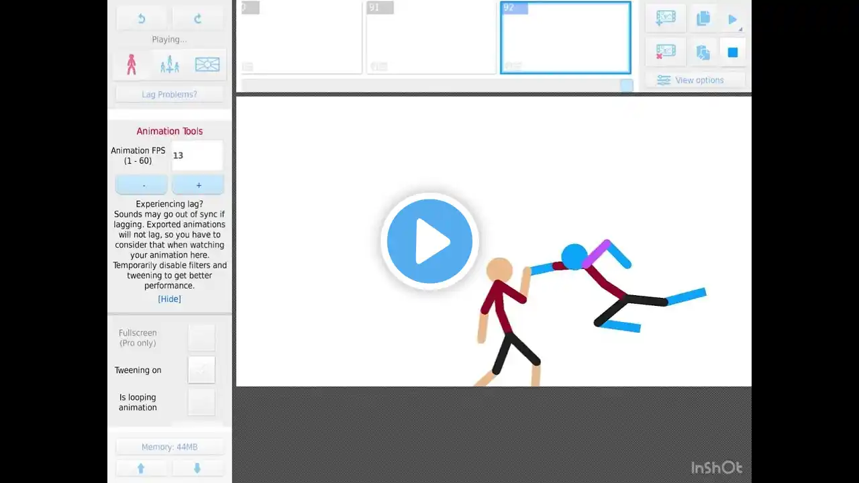Click the copy frame icon
The image size is (859, 483).
click(x=703, y=19)
